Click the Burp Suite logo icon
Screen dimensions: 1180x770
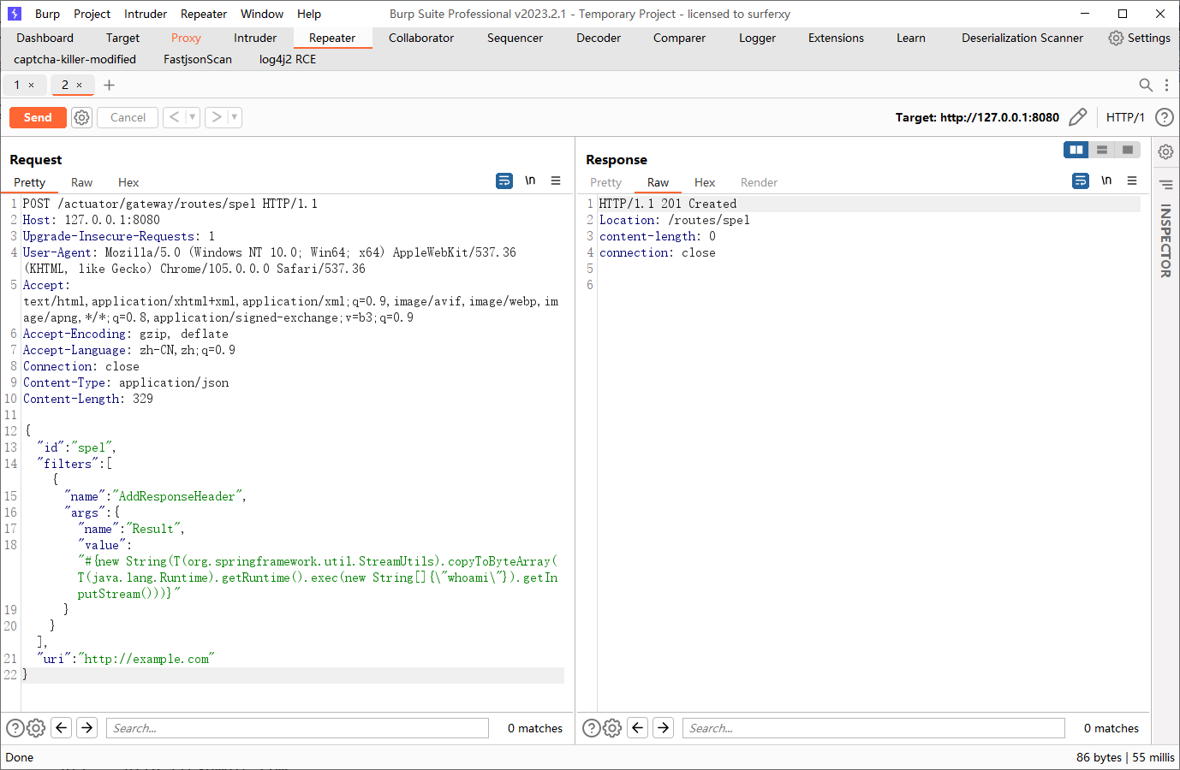pos(15,14)
